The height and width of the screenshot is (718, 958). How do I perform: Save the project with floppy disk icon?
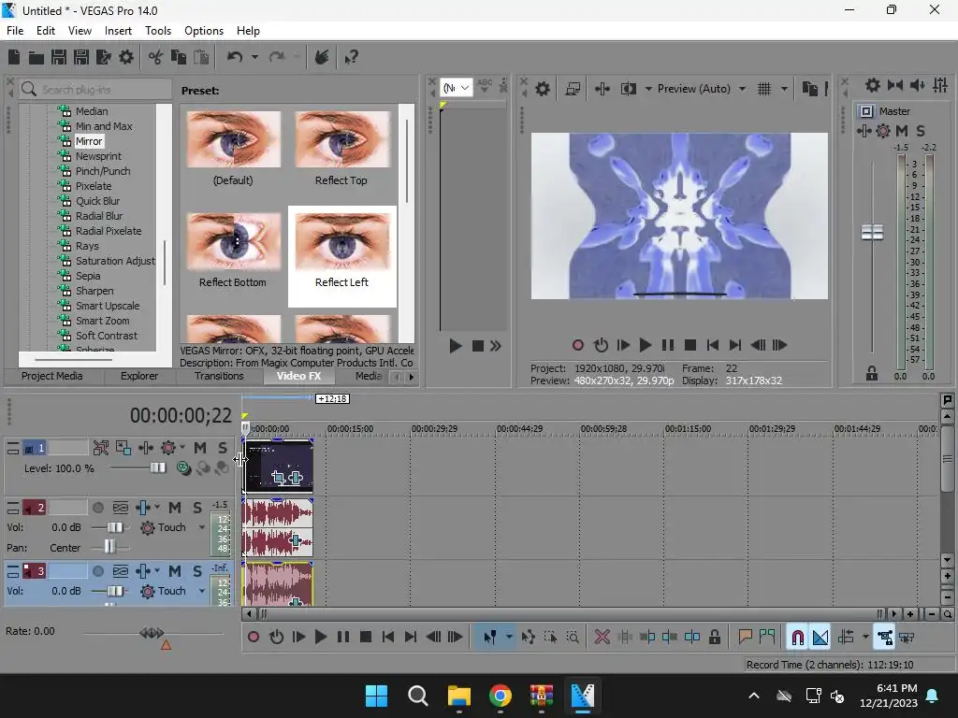(59, 57)
